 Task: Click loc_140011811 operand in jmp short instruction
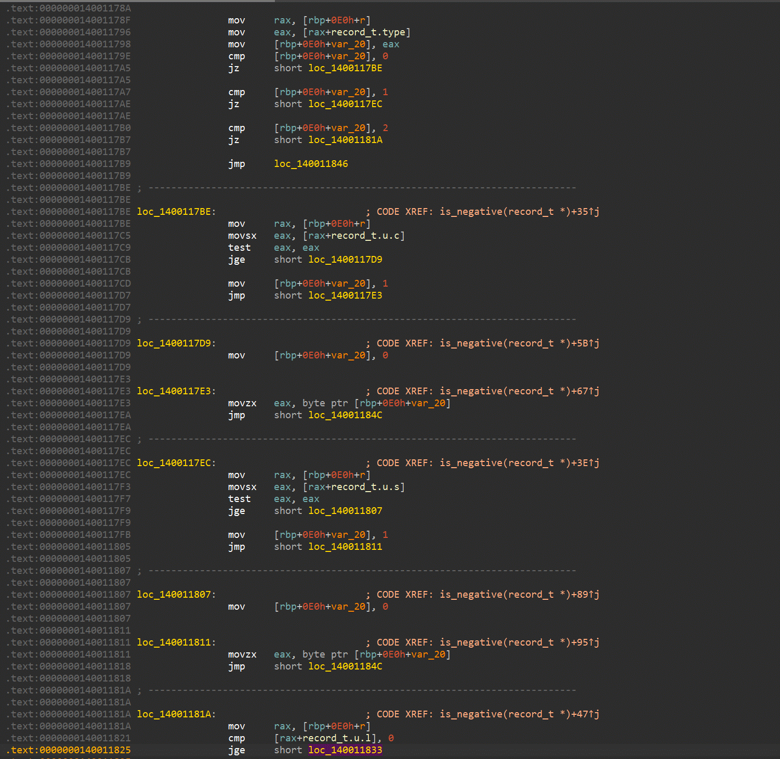pyautogui.click(x=345, y=547)
